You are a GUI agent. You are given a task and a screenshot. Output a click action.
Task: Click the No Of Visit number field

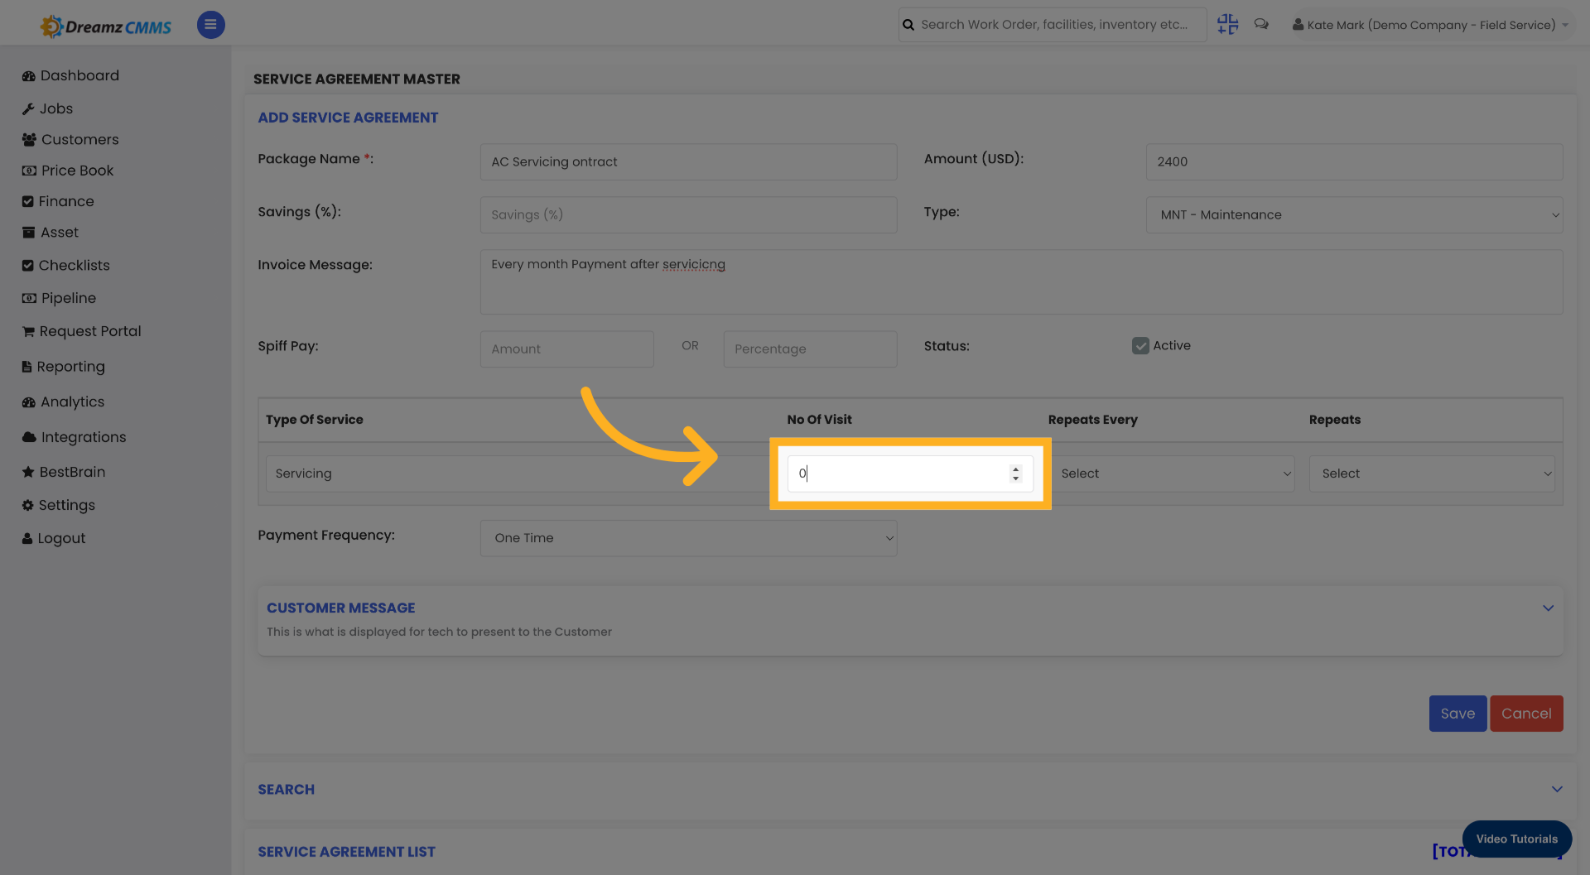point(909,474)
